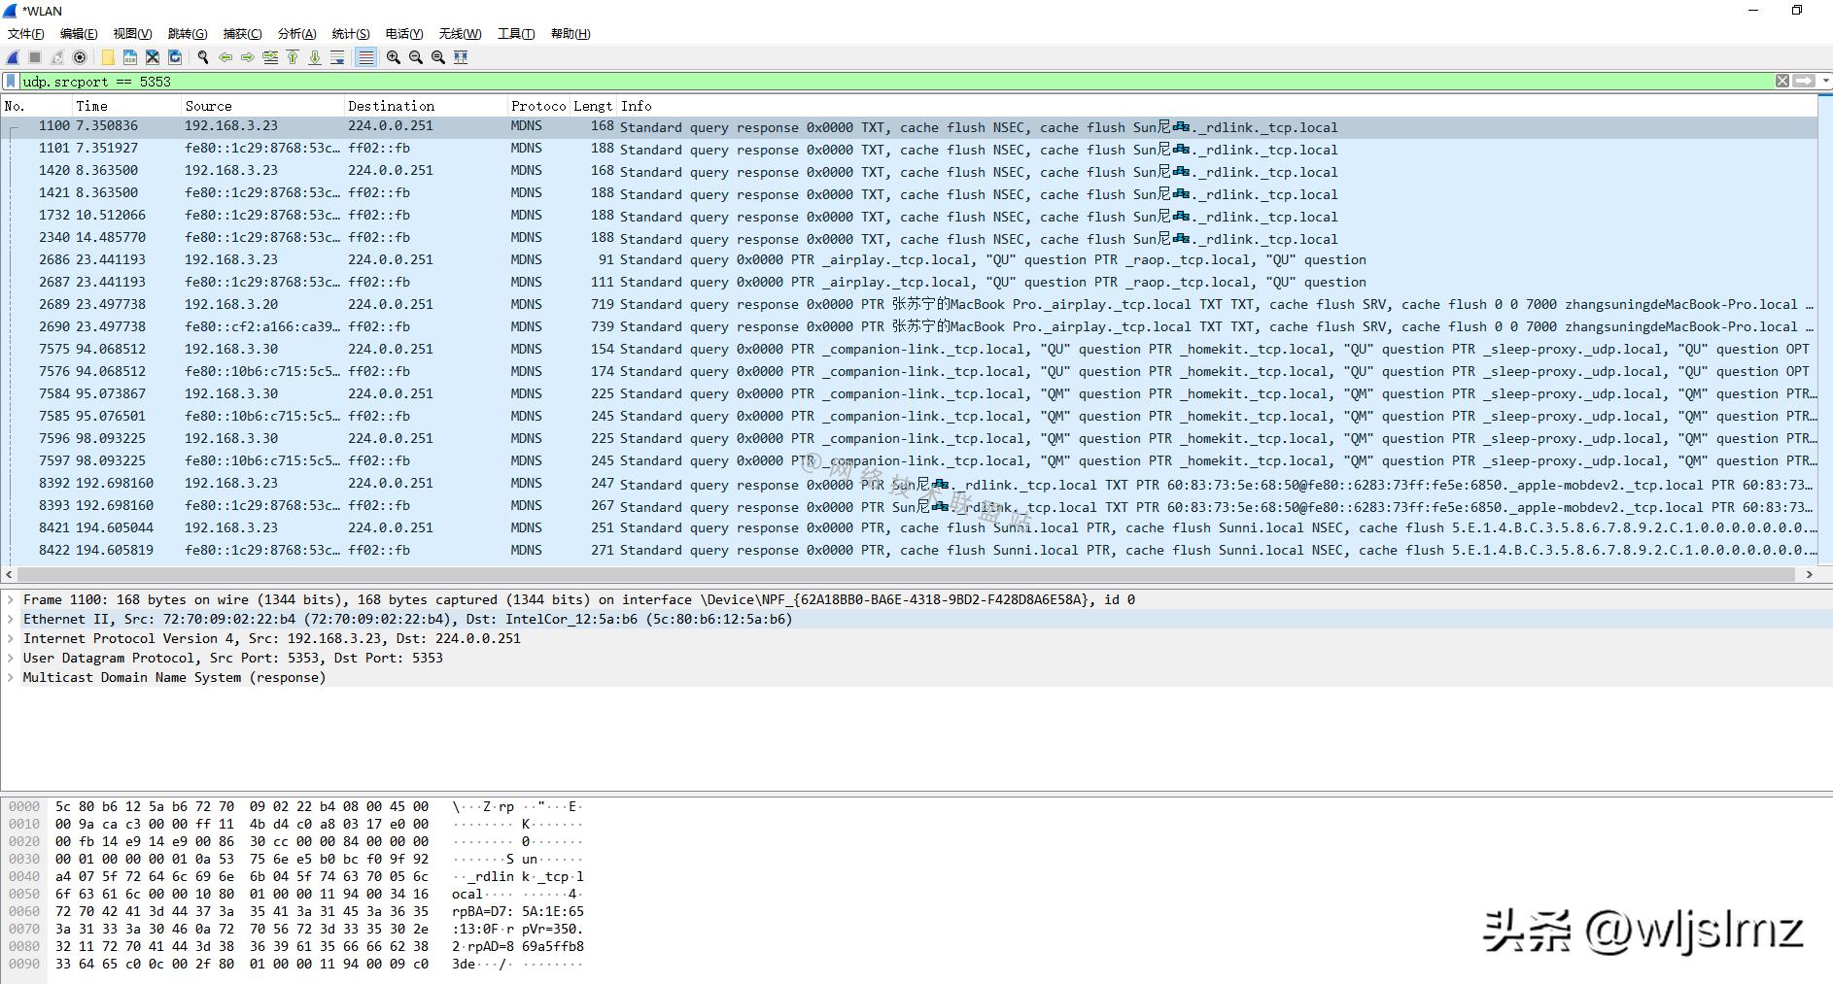
Task: Open capture options gear icon
Action: pyautogui.click(x=80, y=57)
